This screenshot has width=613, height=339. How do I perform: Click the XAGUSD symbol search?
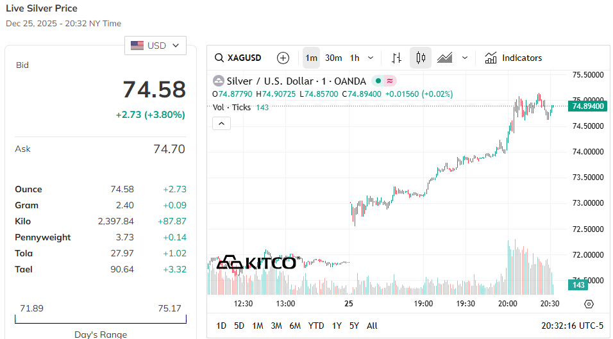tap(238, 58)
